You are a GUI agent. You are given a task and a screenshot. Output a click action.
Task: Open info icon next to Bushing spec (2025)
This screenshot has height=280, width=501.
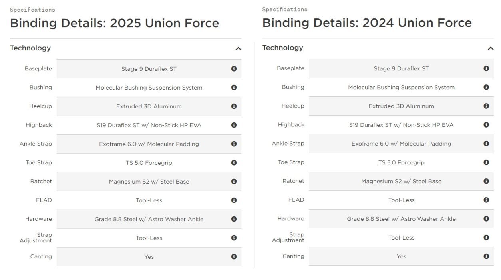pos(234,87)
